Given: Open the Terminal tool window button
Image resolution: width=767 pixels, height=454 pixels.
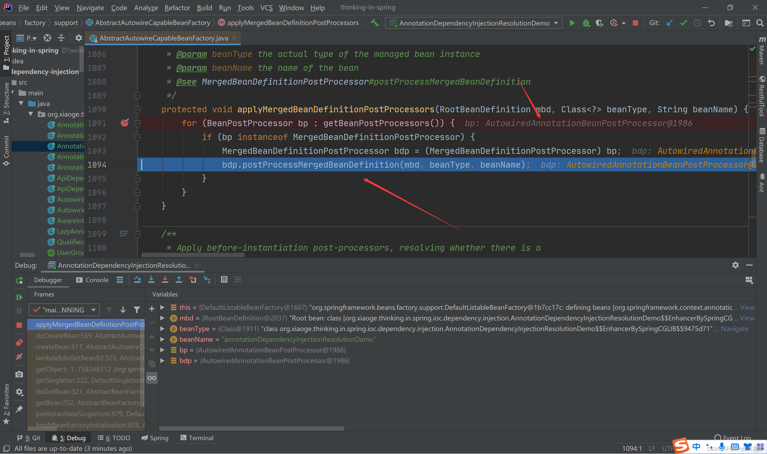Looking at the screenshot, I should tap(197, 438).
